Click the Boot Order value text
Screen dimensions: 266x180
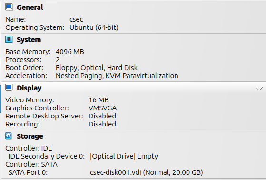97,68
